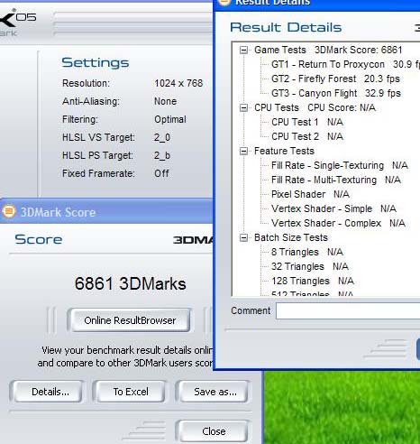This screenshot has height=444, width=420.
Task: Click the Settings heading in main window
Action: 96,63
